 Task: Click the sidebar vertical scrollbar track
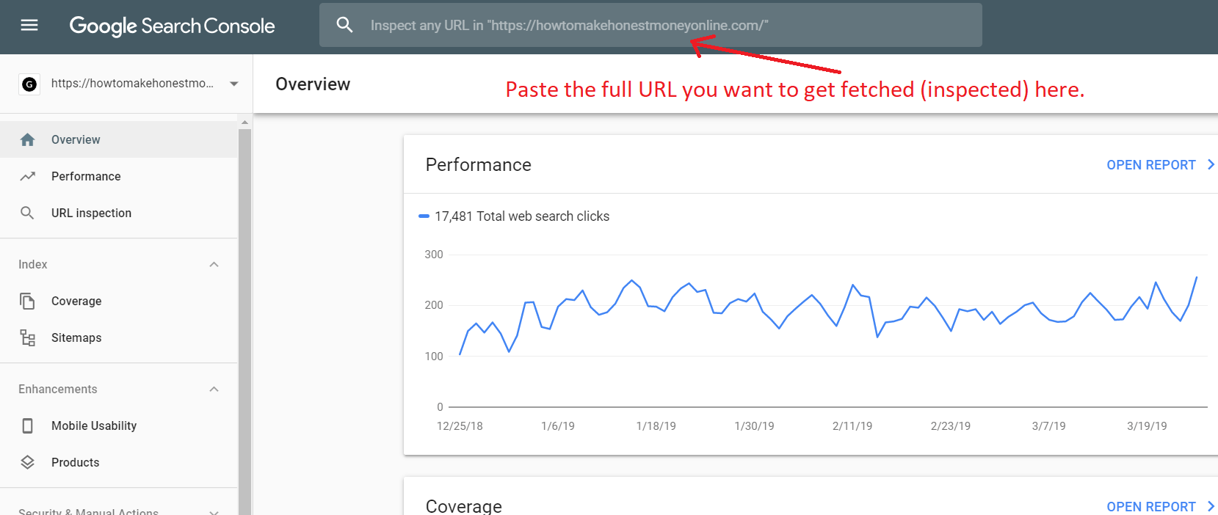245,321
